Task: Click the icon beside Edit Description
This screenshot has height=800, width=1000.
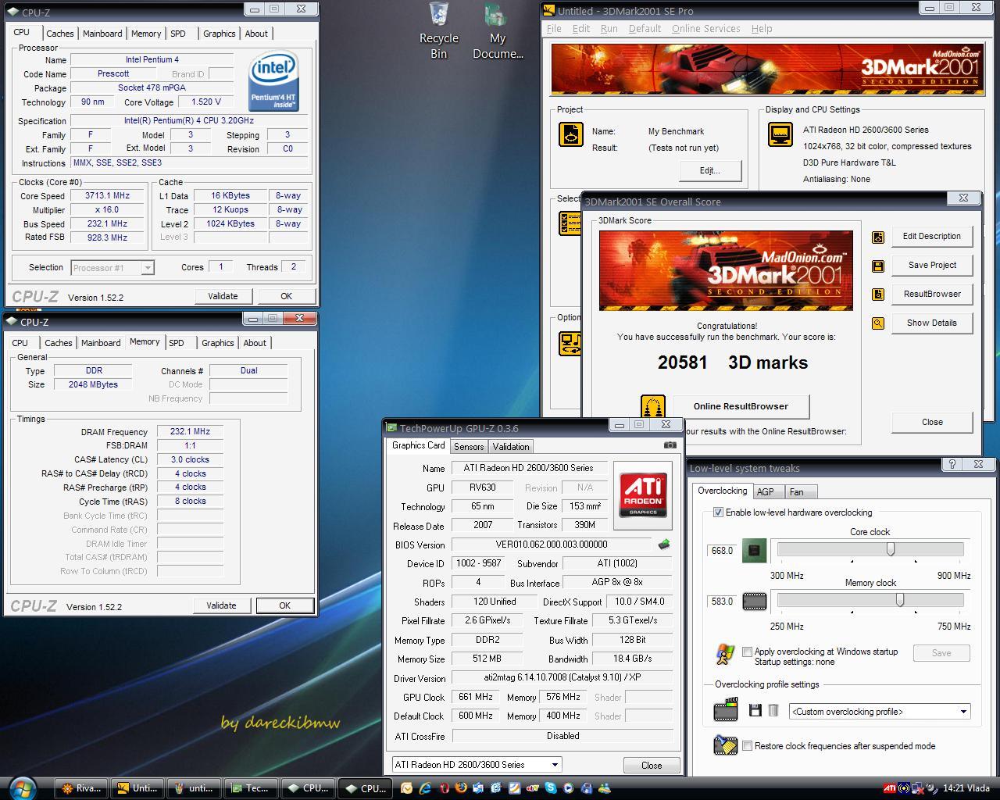Action: coord(878,237)
